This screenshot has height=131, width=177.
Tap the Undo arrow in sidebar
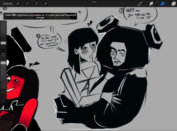pyautogui.click(x=3, y=93)
